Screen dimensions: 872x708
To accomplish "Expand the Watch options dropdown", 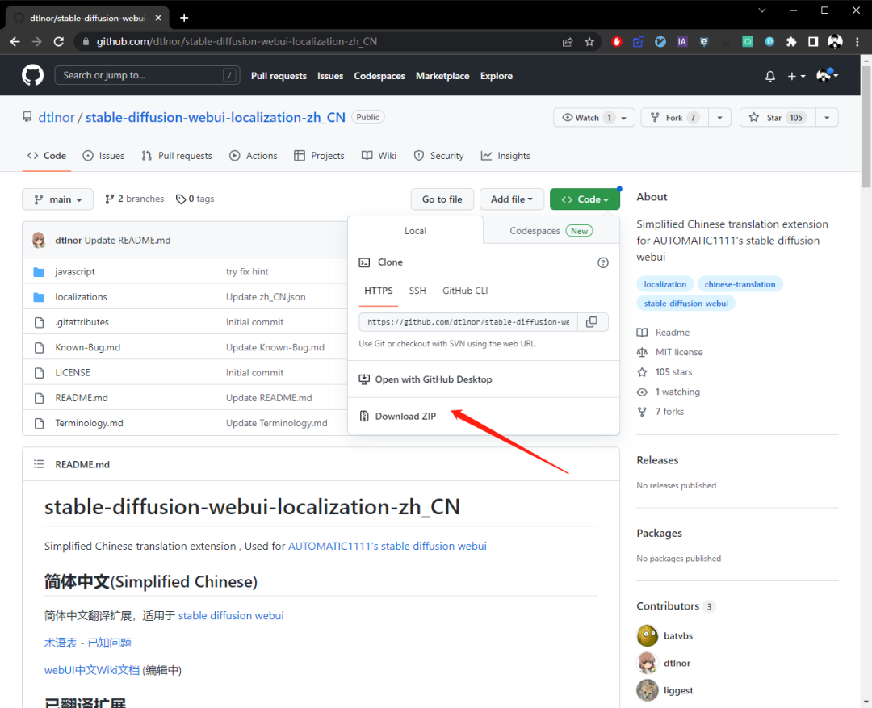I will point(624,118).
